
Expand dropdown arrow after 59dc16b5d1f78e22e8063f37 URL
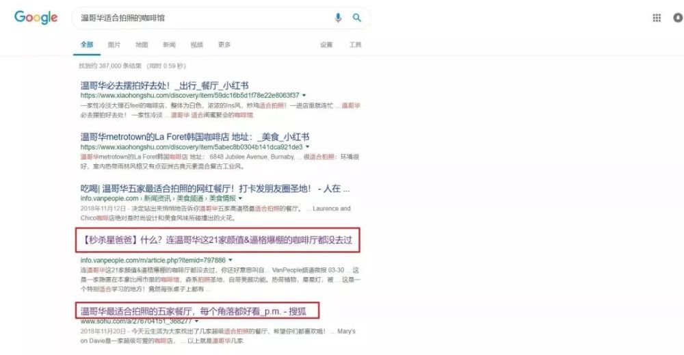(x=304, y=95)
